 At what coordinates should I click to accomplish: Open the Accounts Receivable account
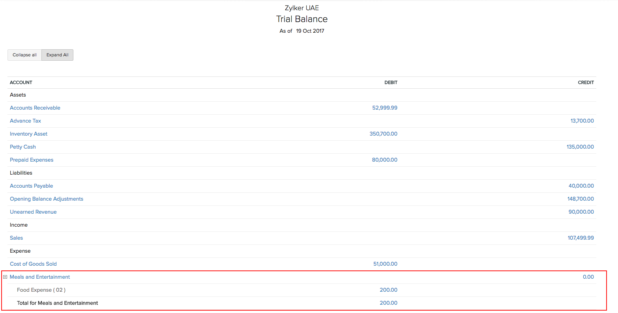35,108
